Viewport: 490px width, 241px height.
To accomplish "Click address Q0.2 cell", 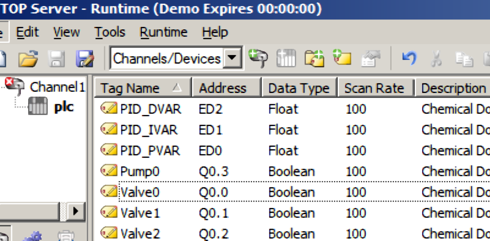I will coord(214,234).
